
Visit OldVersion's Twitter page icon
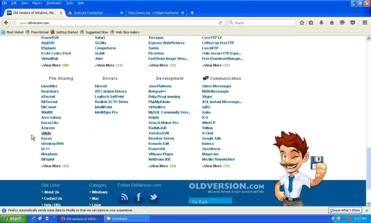point(153,197)
